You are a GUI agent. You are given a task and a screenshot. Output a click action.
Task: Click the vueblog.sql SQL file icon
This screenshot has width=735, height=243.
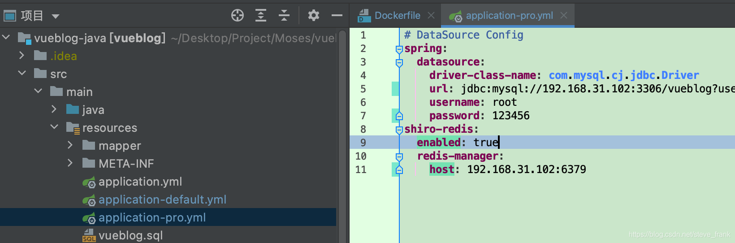pyautogui.click(x=89, y=235)
